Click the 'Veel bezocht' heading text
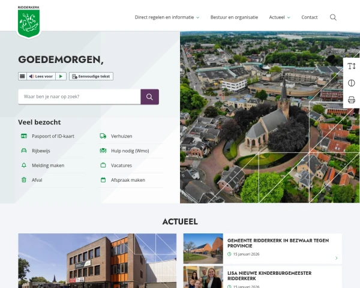 click(x=40, y=122)
